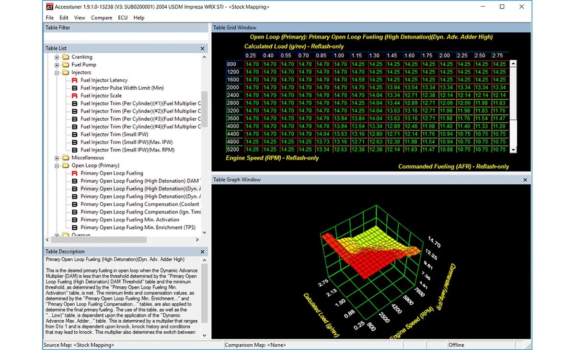The image size is (575, 350).
Task: Open the File menu
Action: (x=50, y=18)
